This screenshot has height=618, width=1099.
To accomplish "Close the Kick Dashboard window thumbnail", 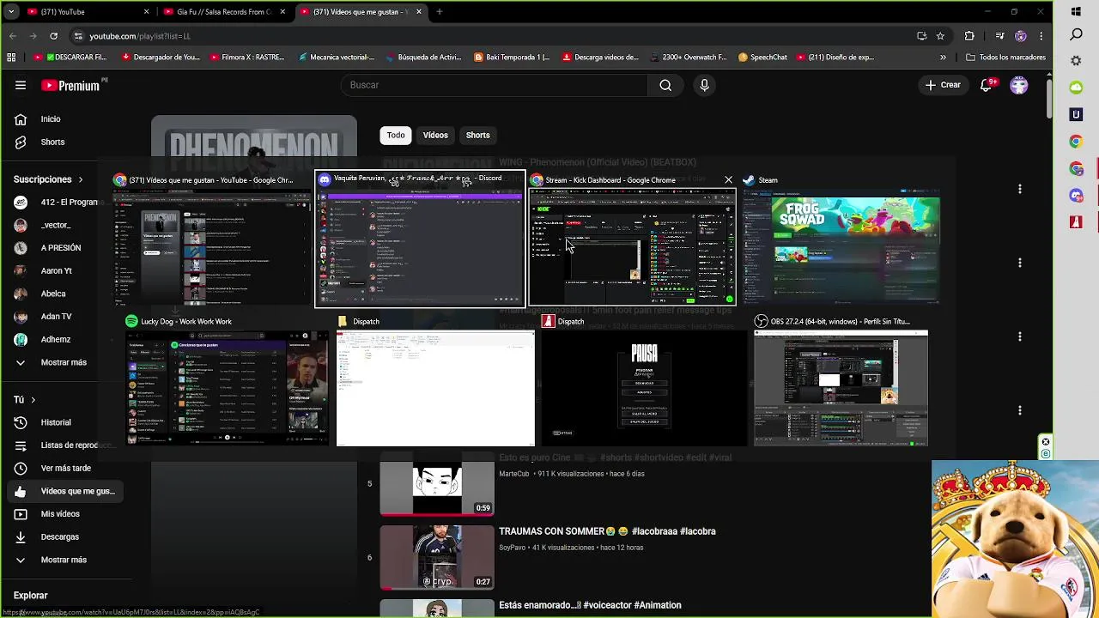I will point(728,180).
